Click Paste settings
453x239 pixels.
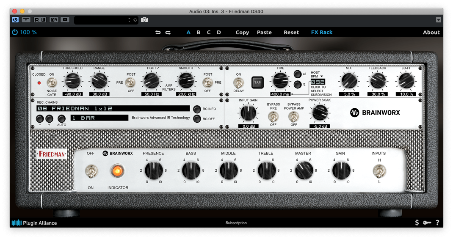click(x=264, y=32)
